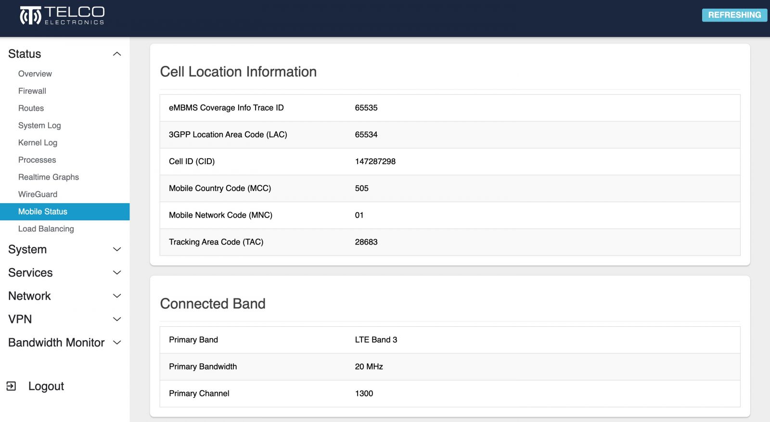This screenshot has width=770, height=422.
Task: Click the Telco Electronics logo
Action: 62,15
